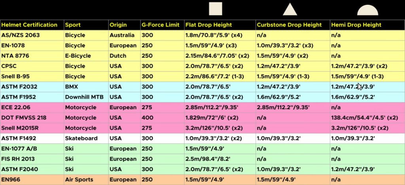Click the 1.5m/59"/4.9' (x3) flat drop cell
The height and width of the screenshot is (185, 405).
(x=220, y=46)
